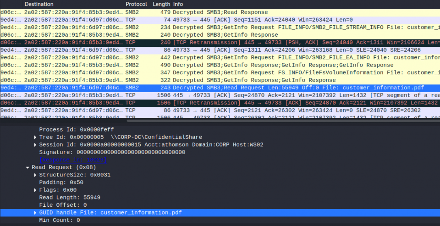Click the packet list horizontal scrollbar
The height and width of the screenshot is (226, 440).
pos(283,121)
